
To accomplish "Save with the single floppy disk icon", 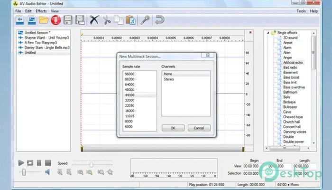I will coord(68,20).
